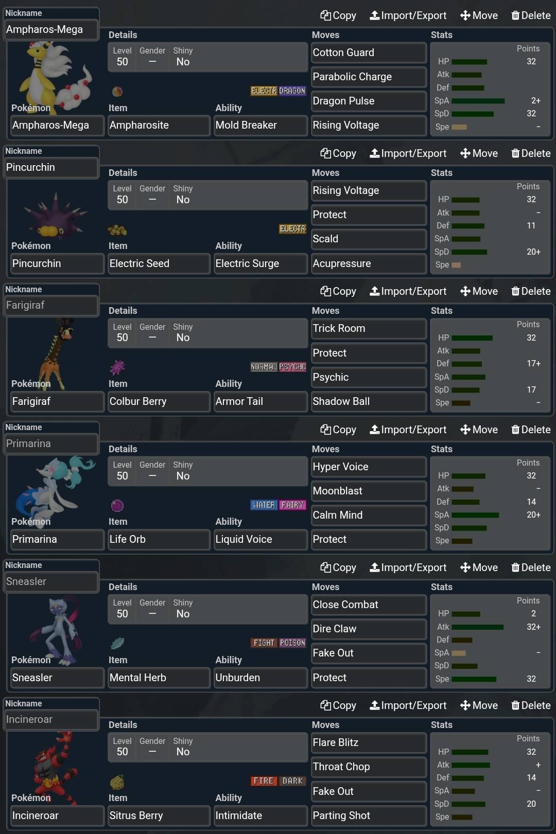Select the Hyper Voice move field
The image size is (556, 834).
pyautogui.click(x=369, y=467)
